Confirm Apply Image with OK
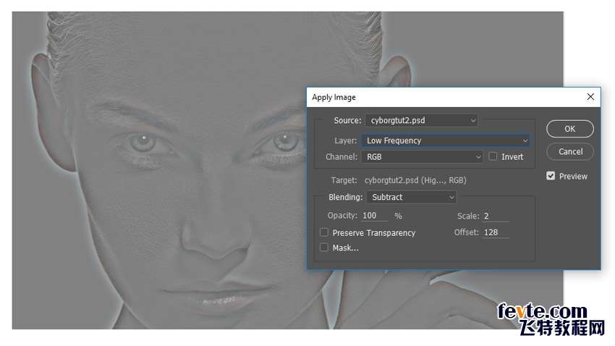 [x=570, y=129]
